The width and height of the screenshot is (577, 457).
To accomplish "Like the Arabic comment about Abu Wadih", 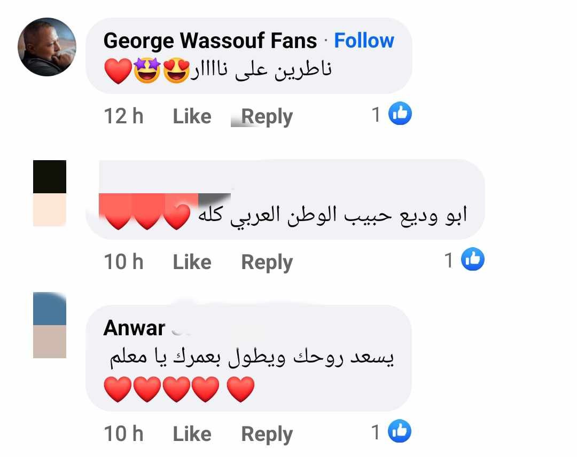I will (192, 262).
